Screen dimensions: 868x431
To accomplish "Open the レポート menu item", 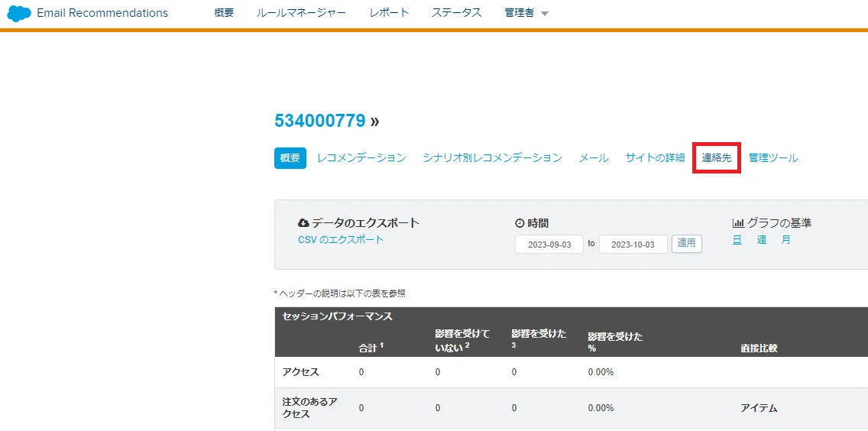I will (390, 13).
